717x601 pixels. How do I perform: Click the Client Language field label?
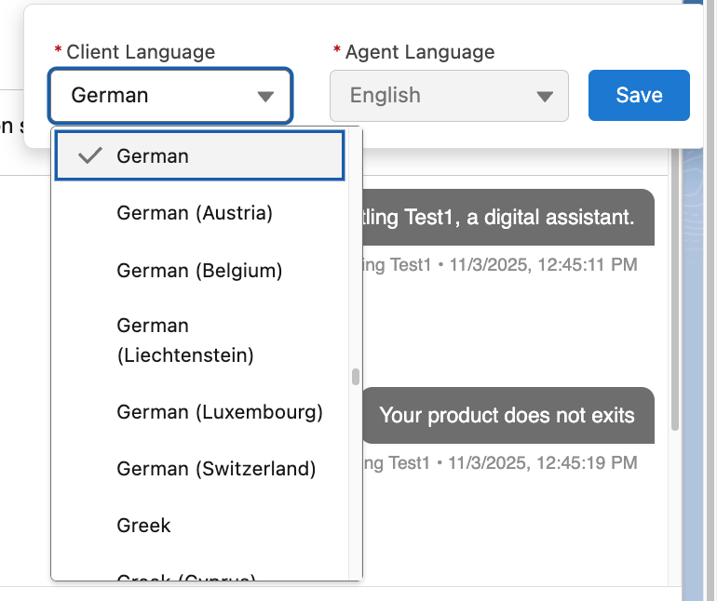[141, 52]
